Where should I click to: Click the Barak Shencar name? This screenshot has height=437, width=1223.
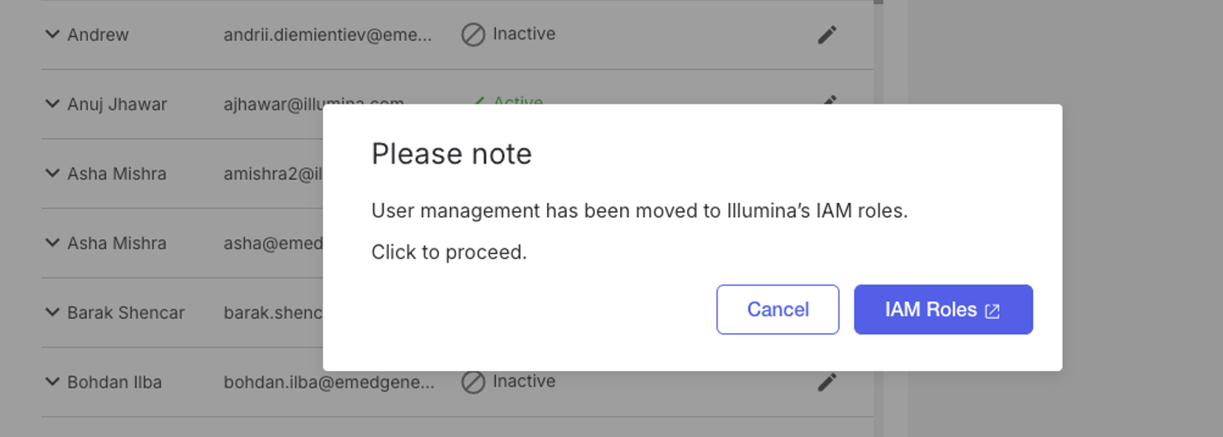pos(126,313)
